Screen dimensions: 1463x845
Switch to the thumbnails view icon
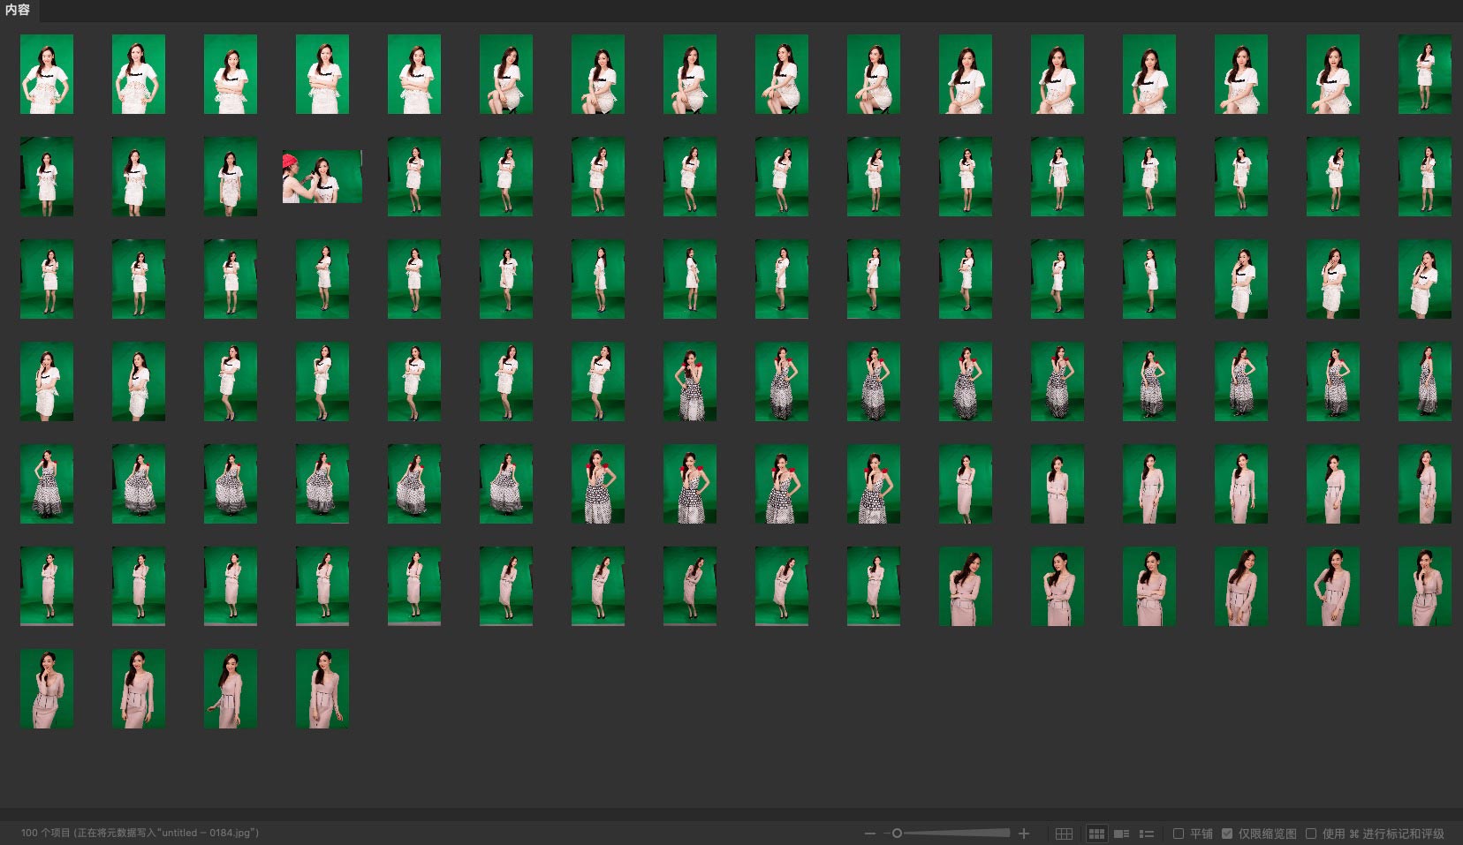point(1096,834)
